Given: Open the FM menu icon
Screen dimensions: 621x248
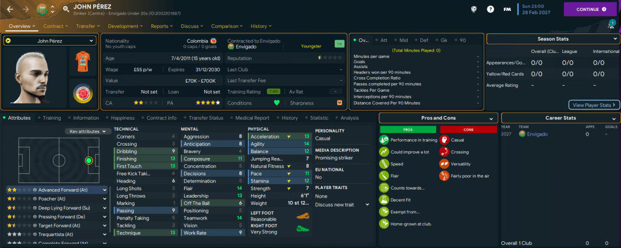Looking at the screenshot, I should 507,9.
